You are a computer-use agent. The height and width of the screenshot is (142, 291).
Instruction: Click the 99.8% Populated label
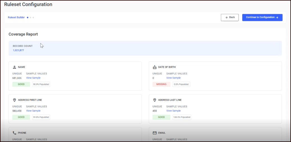41,117
